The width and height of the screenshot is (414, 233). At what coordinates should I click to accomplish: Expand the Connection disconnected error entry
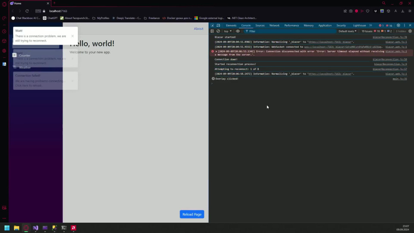[x=216, y=51]
